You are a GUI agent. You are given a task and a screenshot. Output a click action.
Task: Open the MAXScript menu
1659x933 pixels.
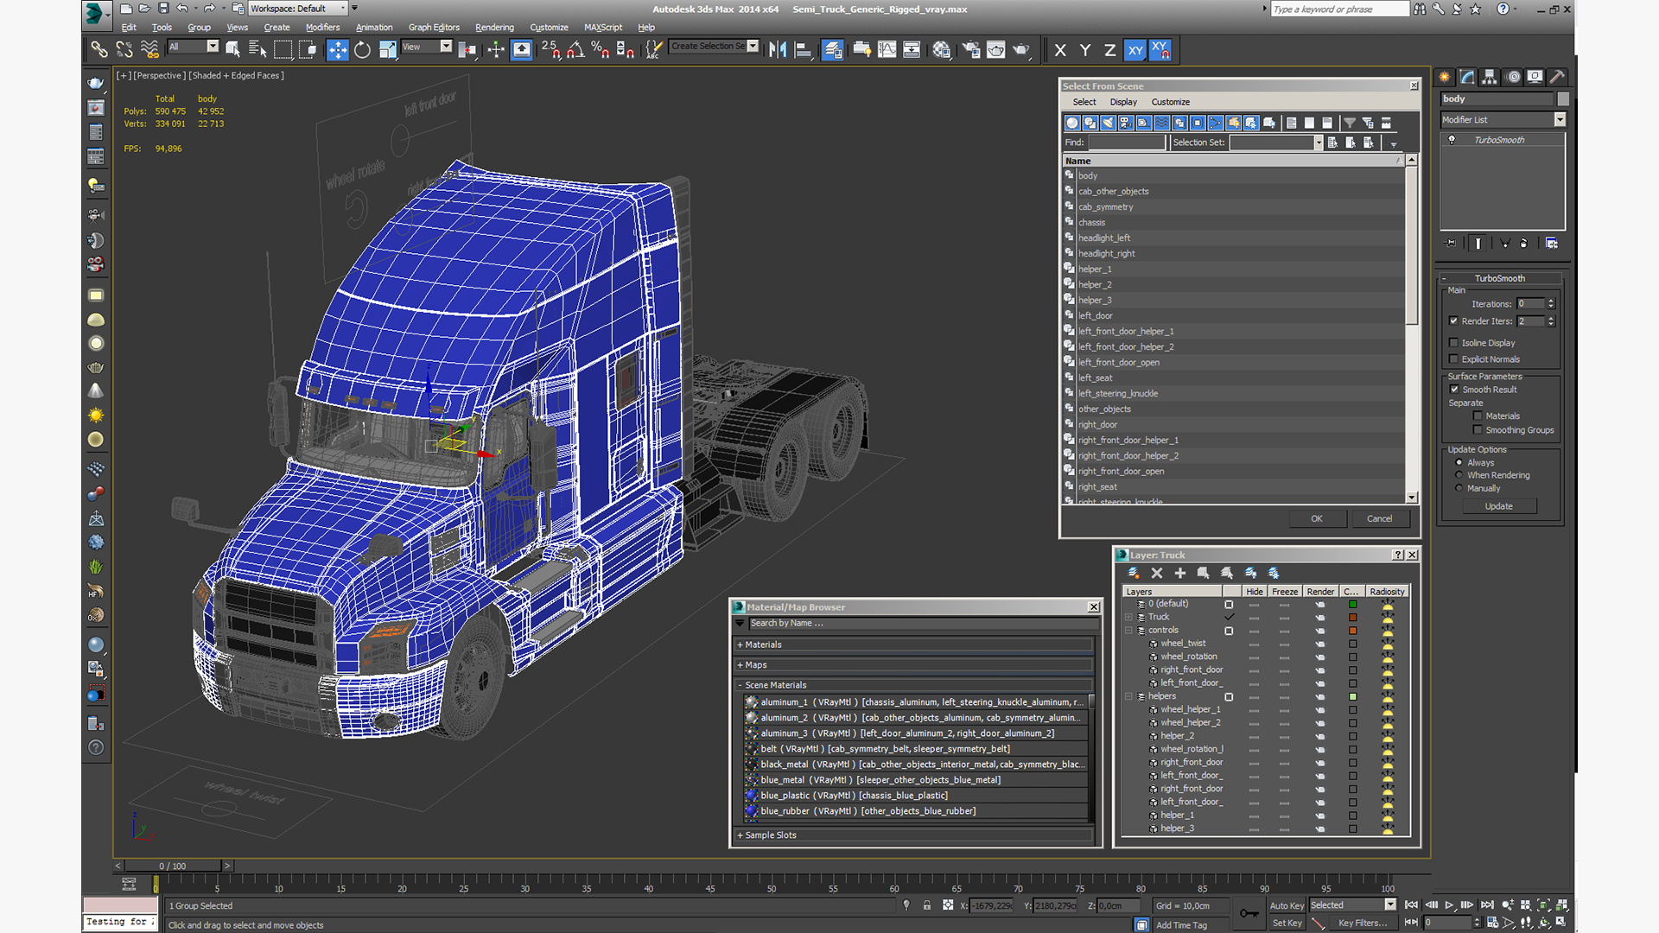[x=603, y=28]
